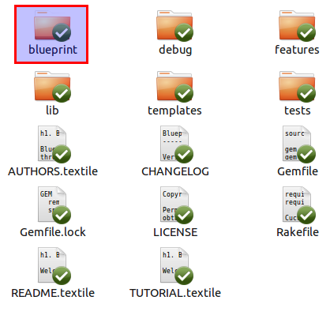Open the debug folder
The image size is (330, 319).
click(x=174, y=25)
